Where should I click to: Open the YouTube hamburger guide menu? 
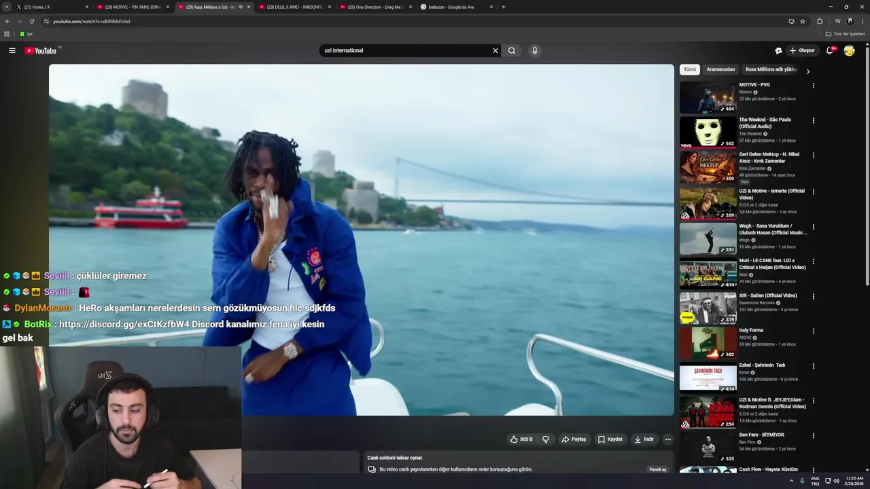(12, 50)
